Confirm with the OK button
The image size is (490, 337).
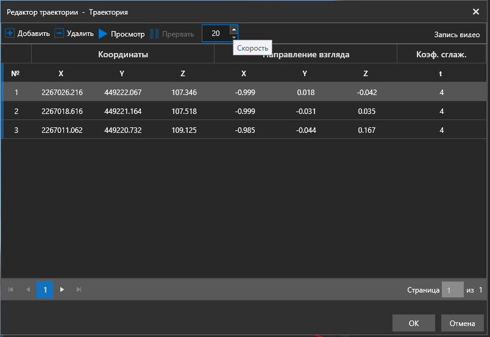coord(413,323)
